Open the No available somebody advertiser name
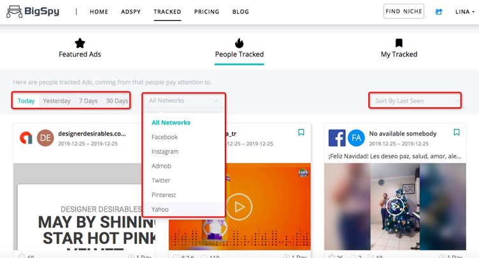Viewport: 479px width, 258px height. click(403, 133)
